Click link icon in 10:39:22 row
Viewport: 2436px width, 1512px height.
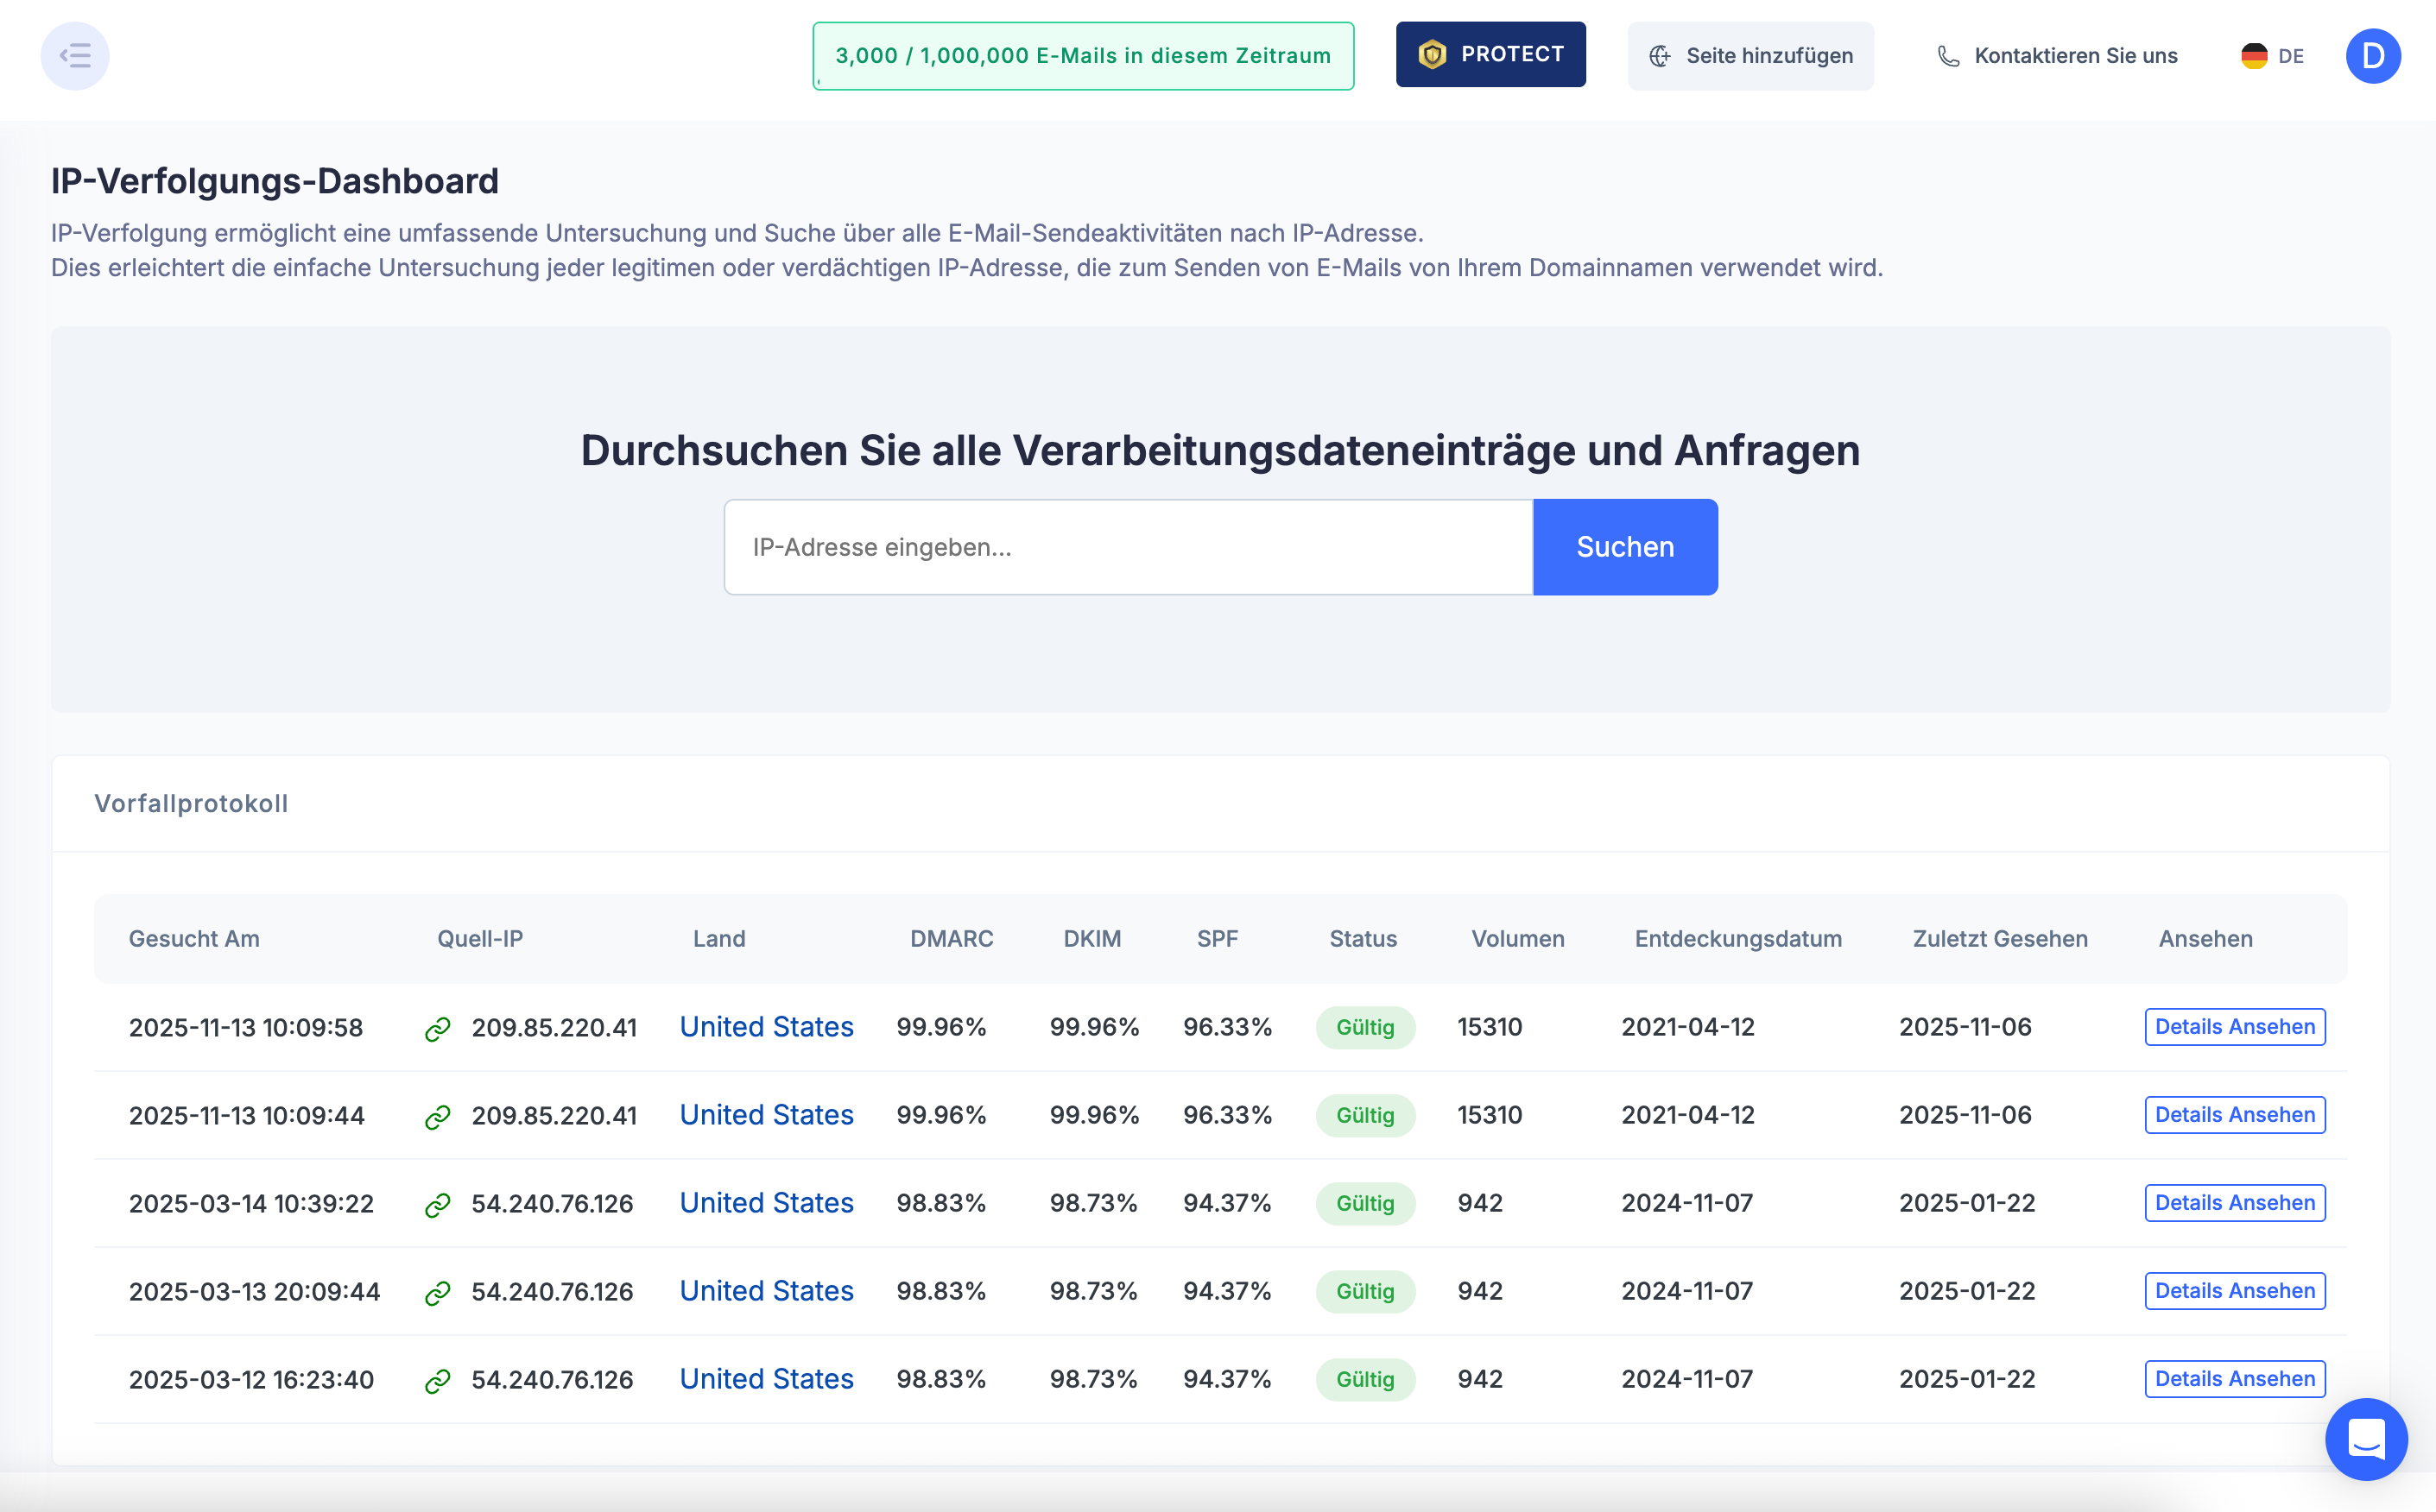click(x=437, y=1205)
